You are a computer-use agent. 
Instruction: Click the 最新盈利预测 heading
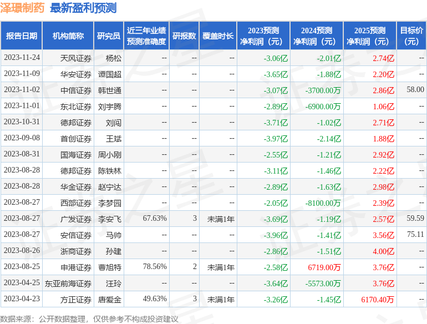[x=83, y=8]
